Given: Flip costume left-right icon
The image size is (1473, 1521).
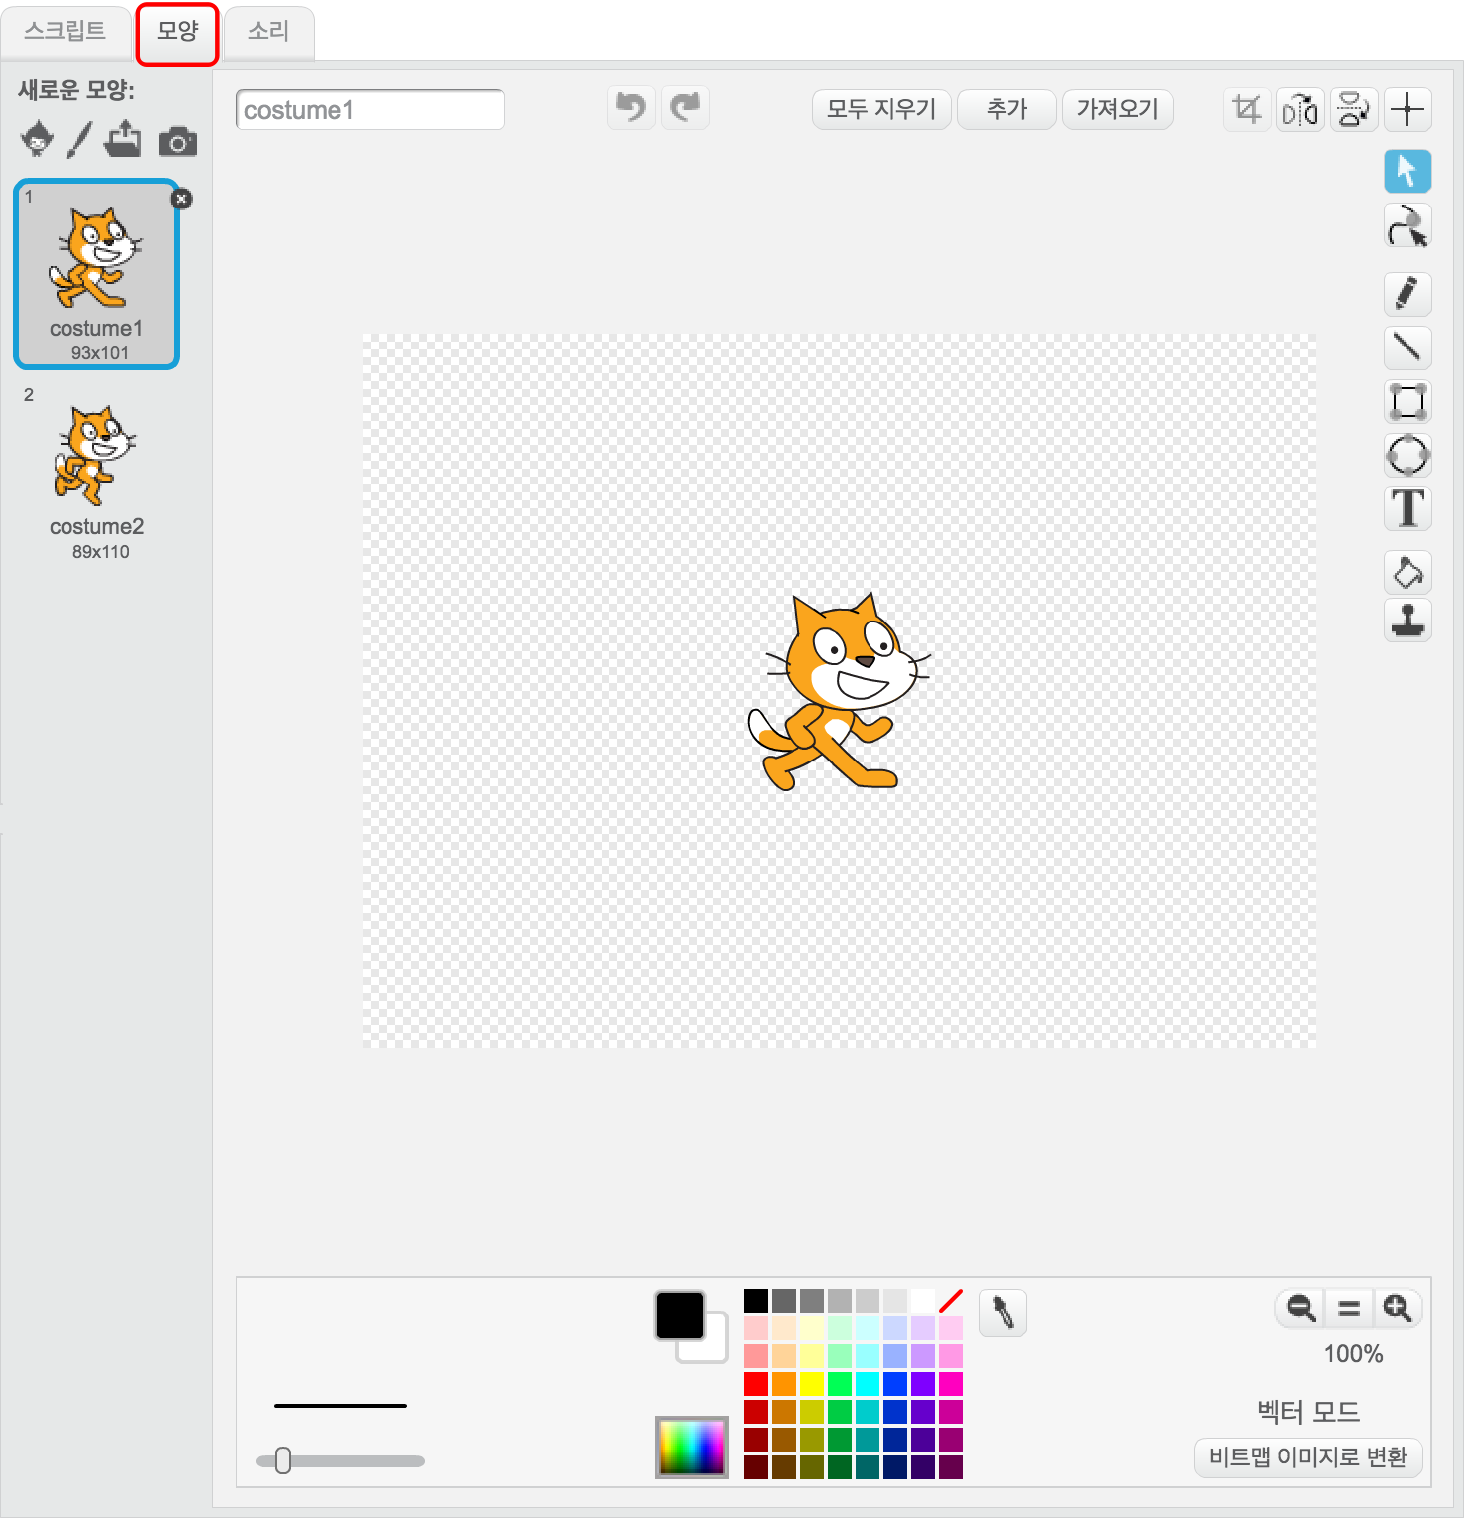Looking at the screenshot, I should pos(1300,109).
